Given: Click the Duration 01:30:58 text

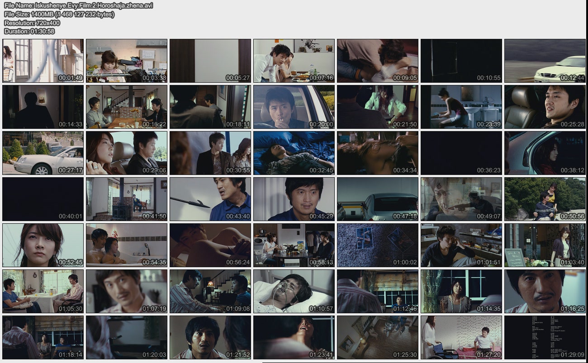Looking at the screenshot, I should pyautogui.click(x=29, y=31).
